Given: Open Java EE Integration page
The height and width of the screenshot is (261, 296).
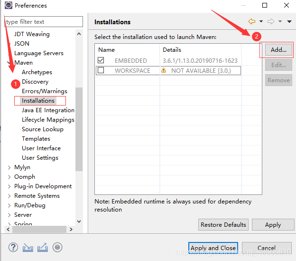Looking at the screenshot, I should click(x=48, y=110).
